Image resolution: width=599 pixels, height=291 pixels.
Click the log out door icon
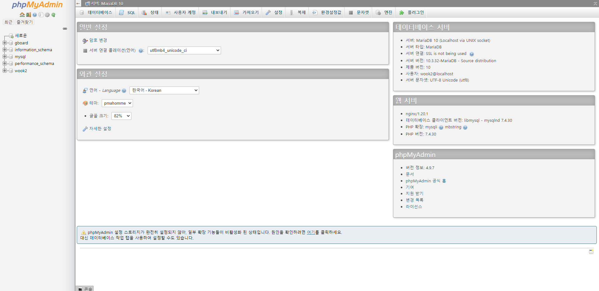28,15
